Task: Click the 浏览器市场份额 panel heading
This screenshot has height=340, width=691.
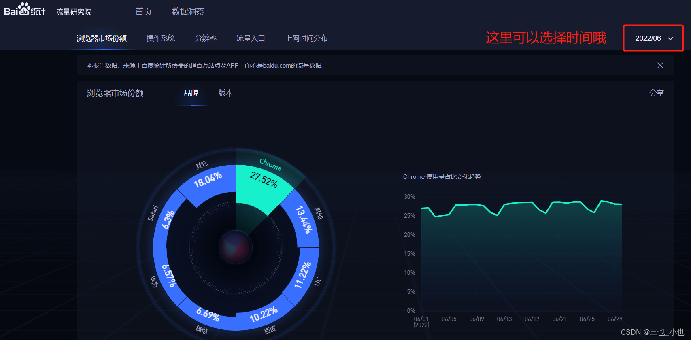Action: click(x=115, y=93)
